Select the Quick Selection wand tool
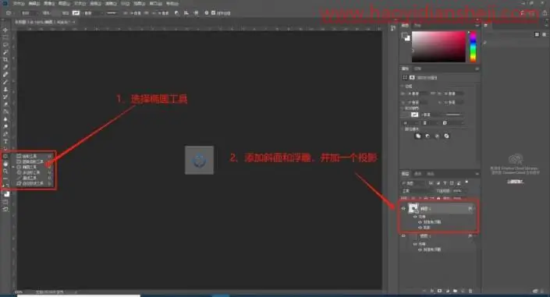This screenshot has height=297, width=550. 5,52
